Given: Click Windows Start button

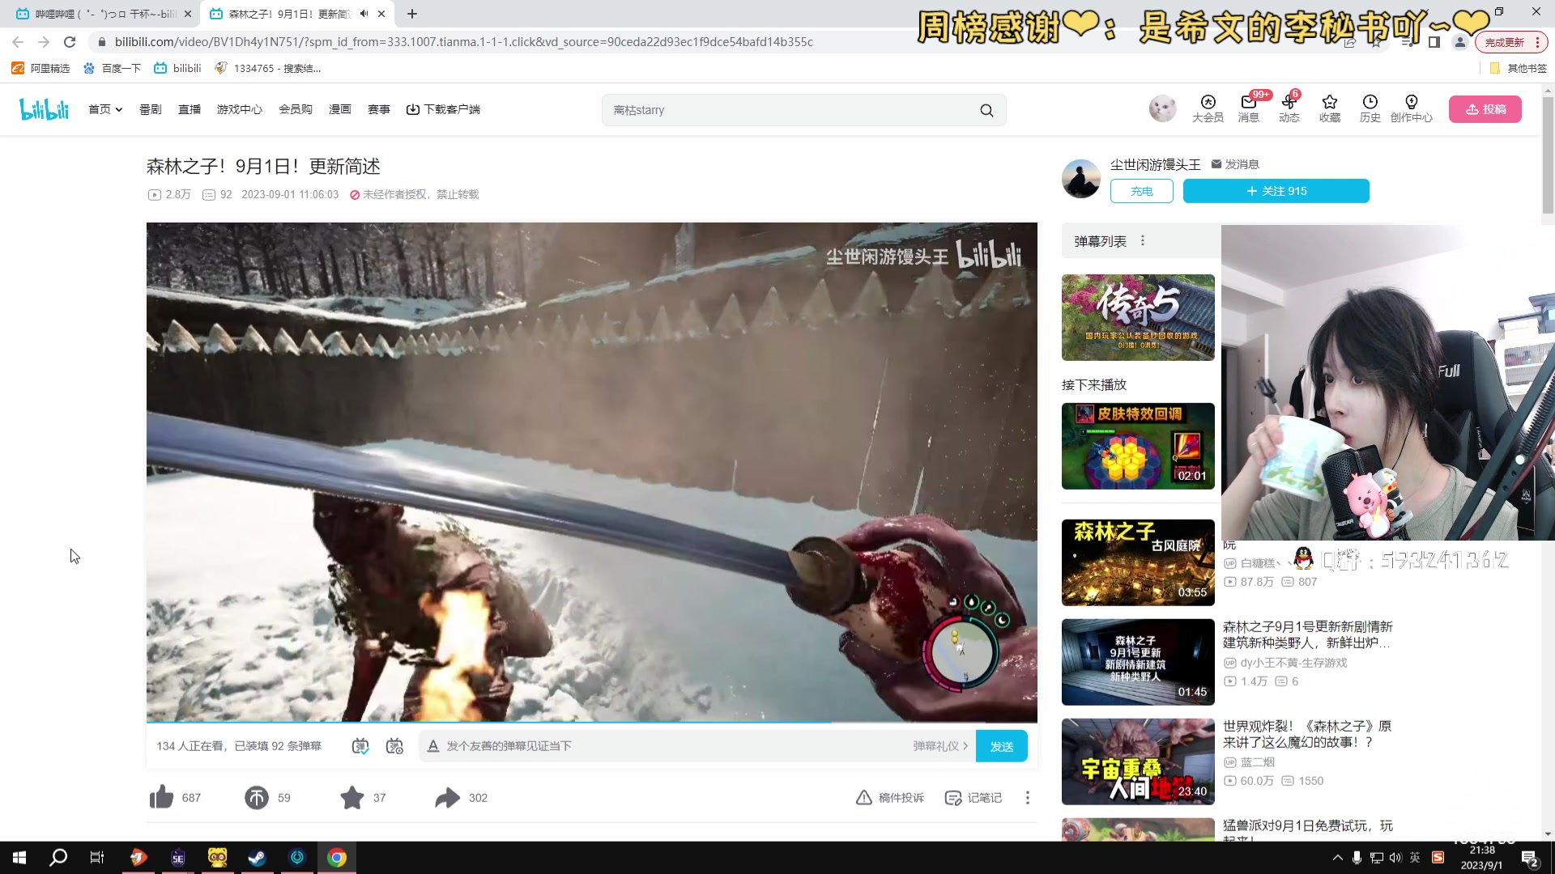Looking at the screenshot, I should point(19,858).
